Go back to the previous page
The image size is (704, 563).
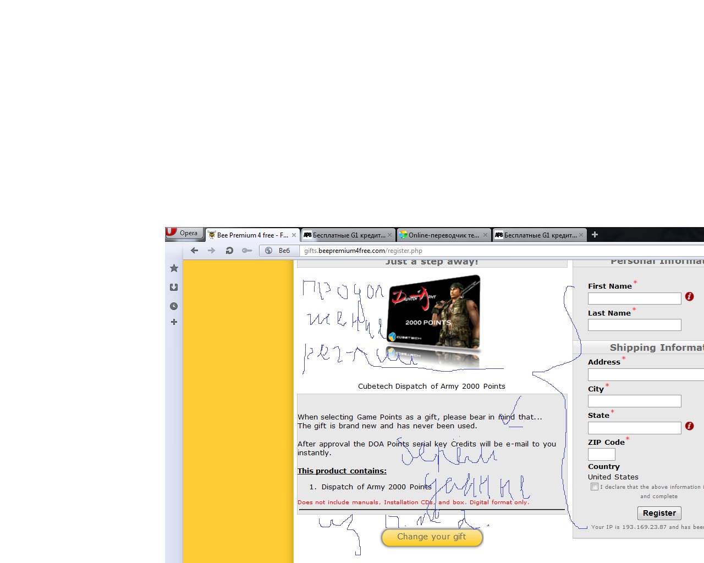pyautogui.click(x=194, y=251)
